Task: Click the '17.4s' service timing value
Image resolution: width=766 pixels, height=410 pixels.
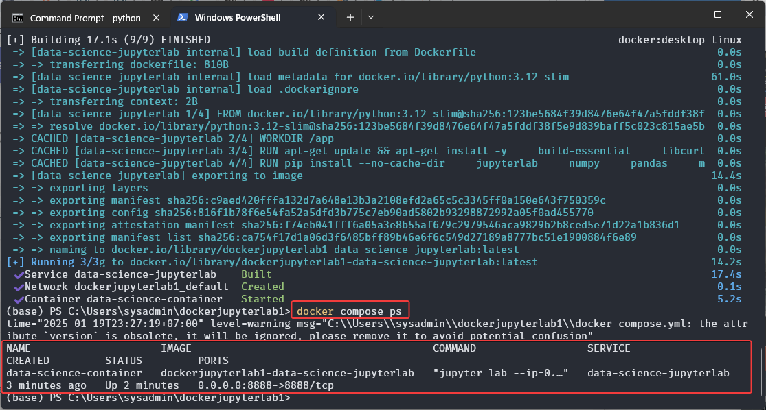Action: [x=726, y=274]
